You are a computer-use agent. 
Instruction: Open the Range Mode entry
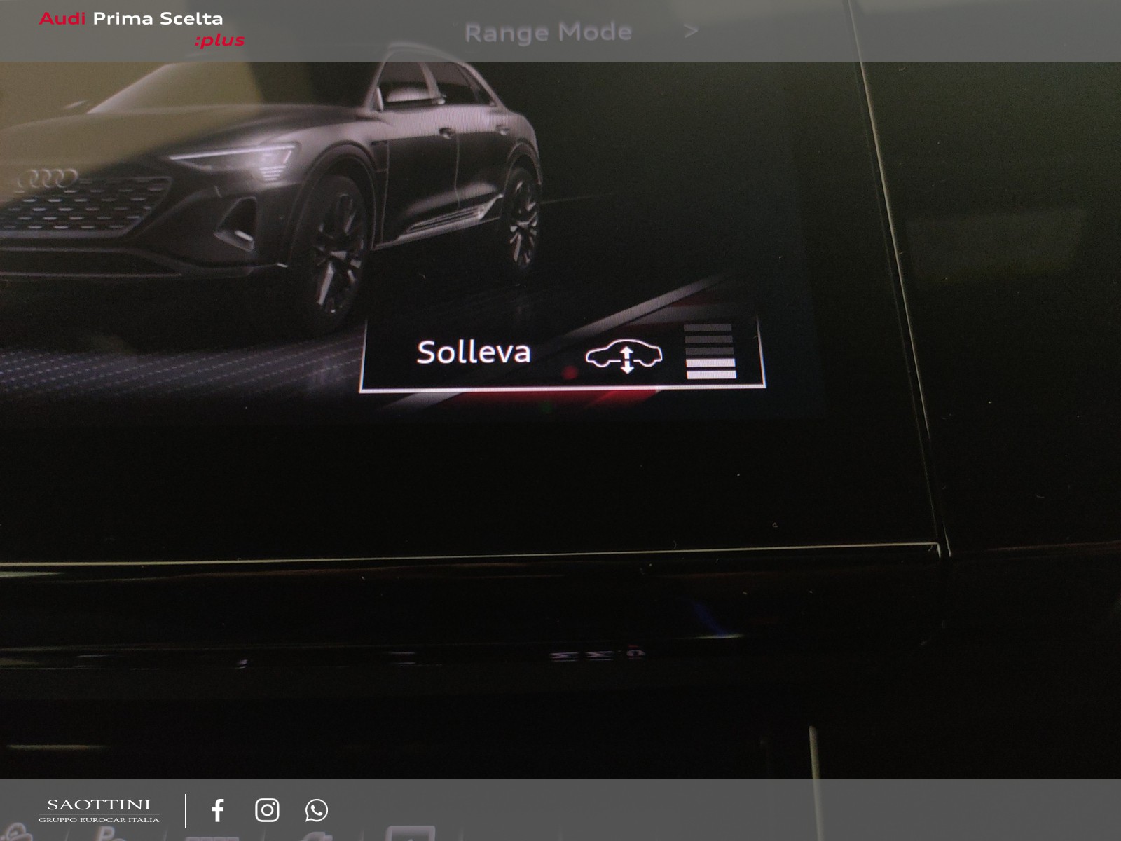[x=548, y=32]
